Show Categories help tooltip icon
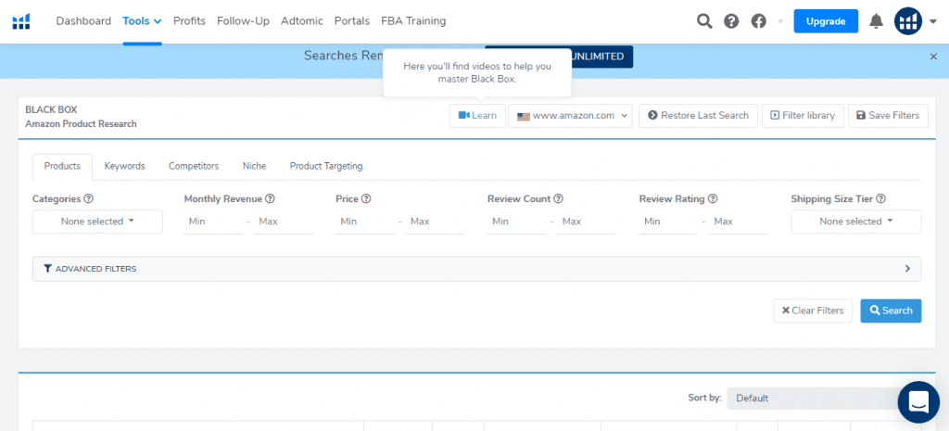Screen dimensions: 949x431 tap(88, 198)
